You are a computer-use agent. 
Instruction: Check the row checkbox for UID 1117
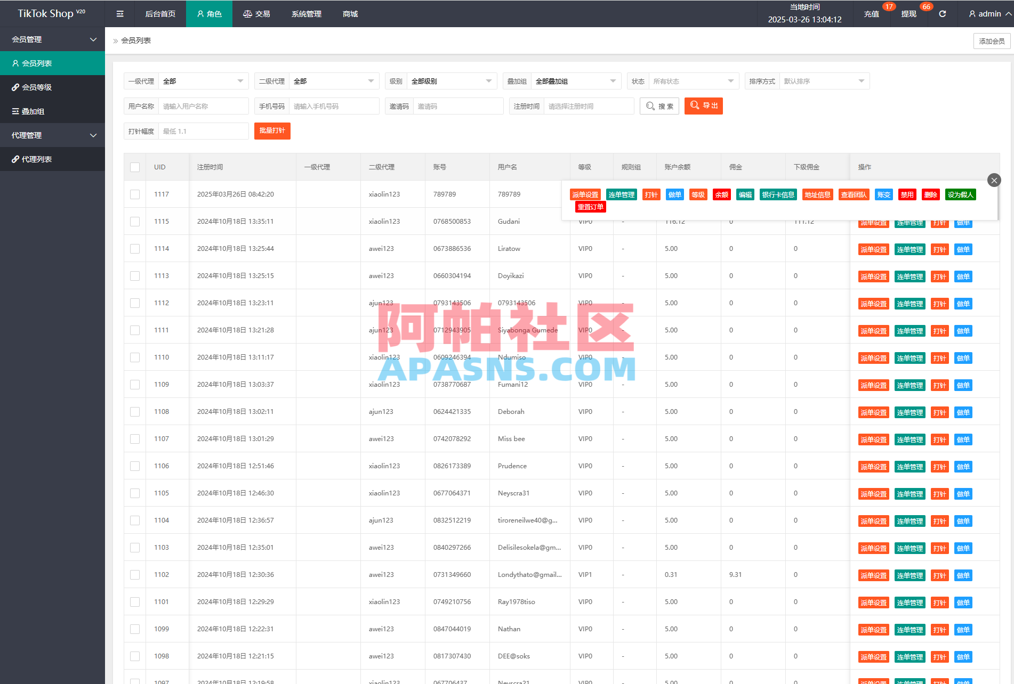[x=134, y=194]
